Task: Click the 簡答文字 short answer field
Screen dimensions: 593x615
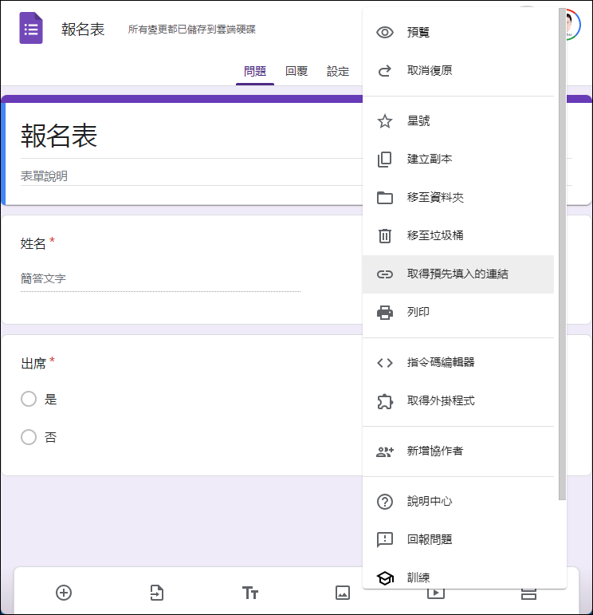Action: (160, 279)
